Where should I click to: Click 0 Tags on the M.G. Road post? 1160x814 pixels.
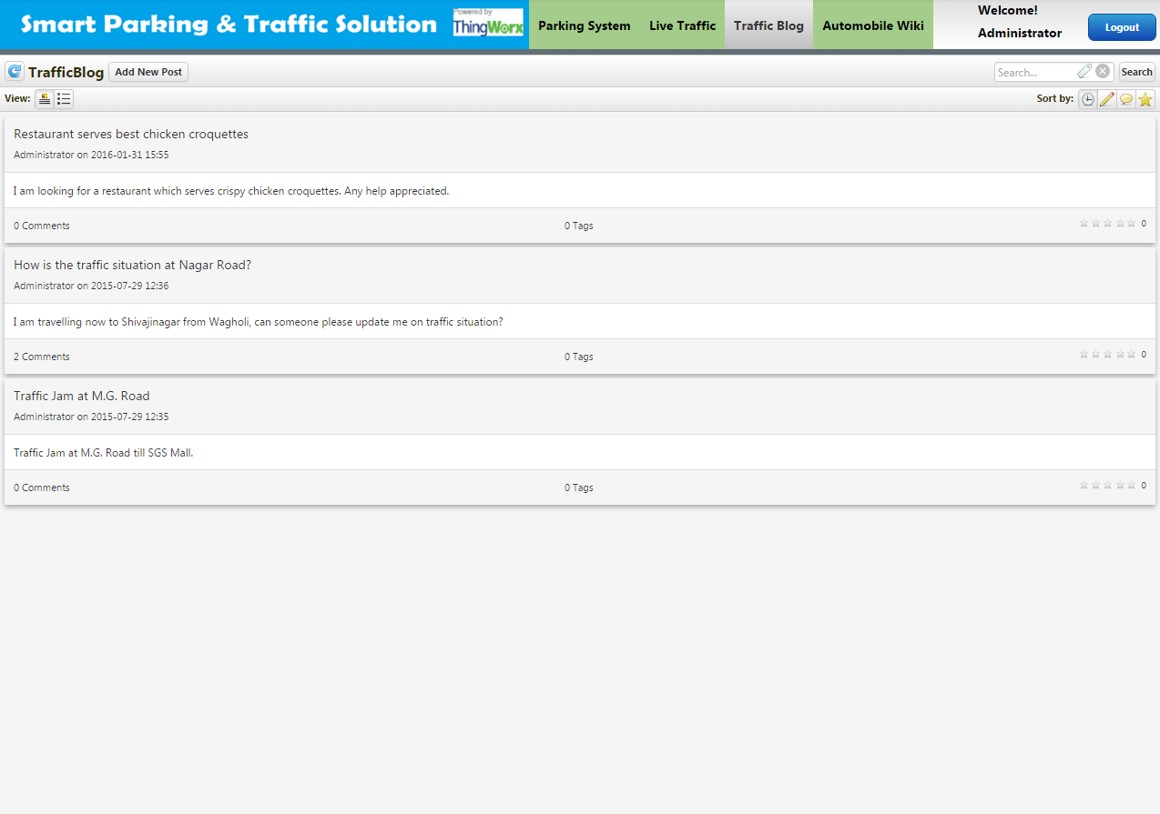pos(579,487)
